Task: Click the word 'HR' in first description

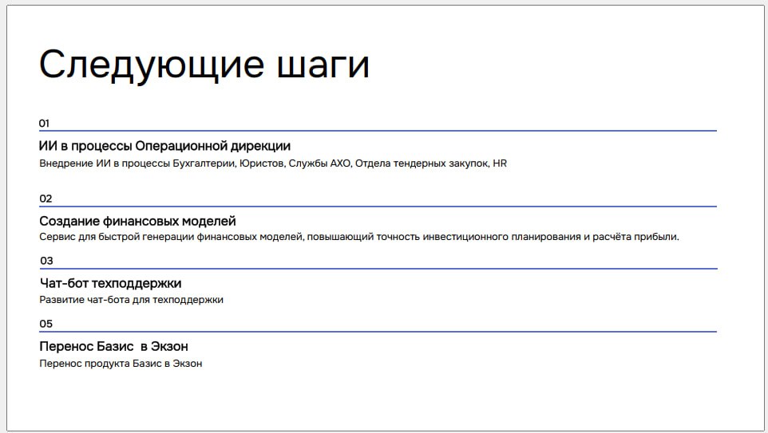Action: coord(500,163)
